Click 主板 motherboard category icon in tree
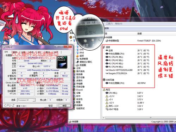Screen dimensions: 176x132 [74, 68]
